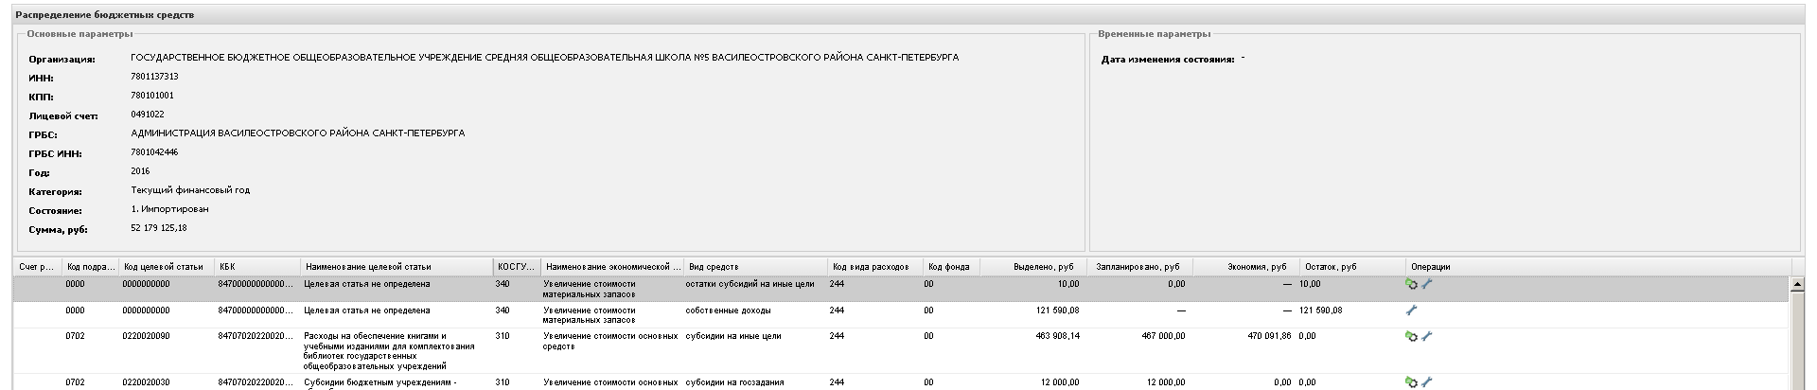
Task: Click the Лицевой счет value 0491022
Action: 148,115
